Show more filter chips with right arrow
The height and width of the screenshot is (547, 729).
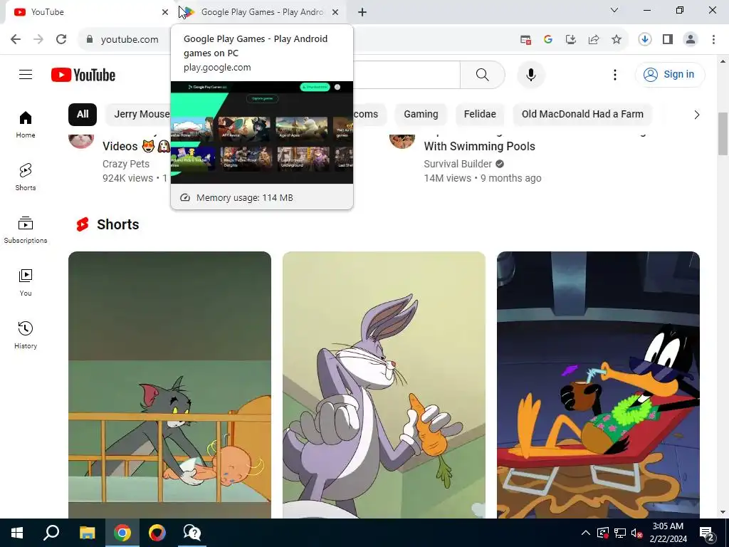click(x=696, y=115)
